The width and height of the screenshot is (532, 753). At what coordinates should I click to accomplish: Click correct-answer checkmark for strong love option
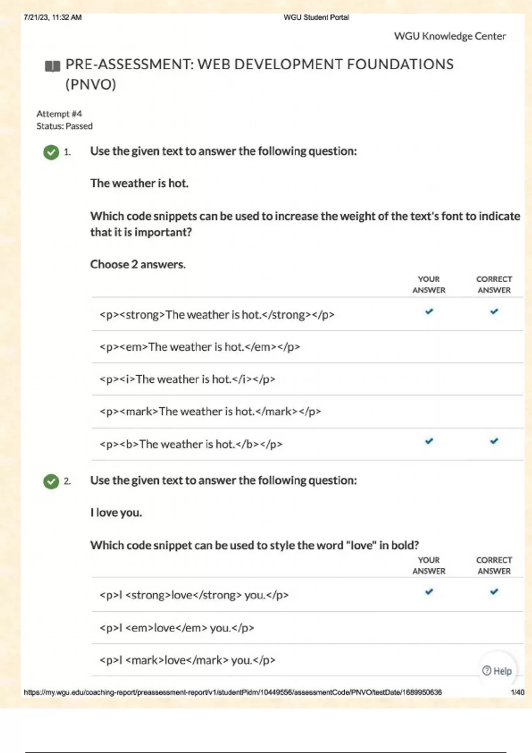coord(494,591)
